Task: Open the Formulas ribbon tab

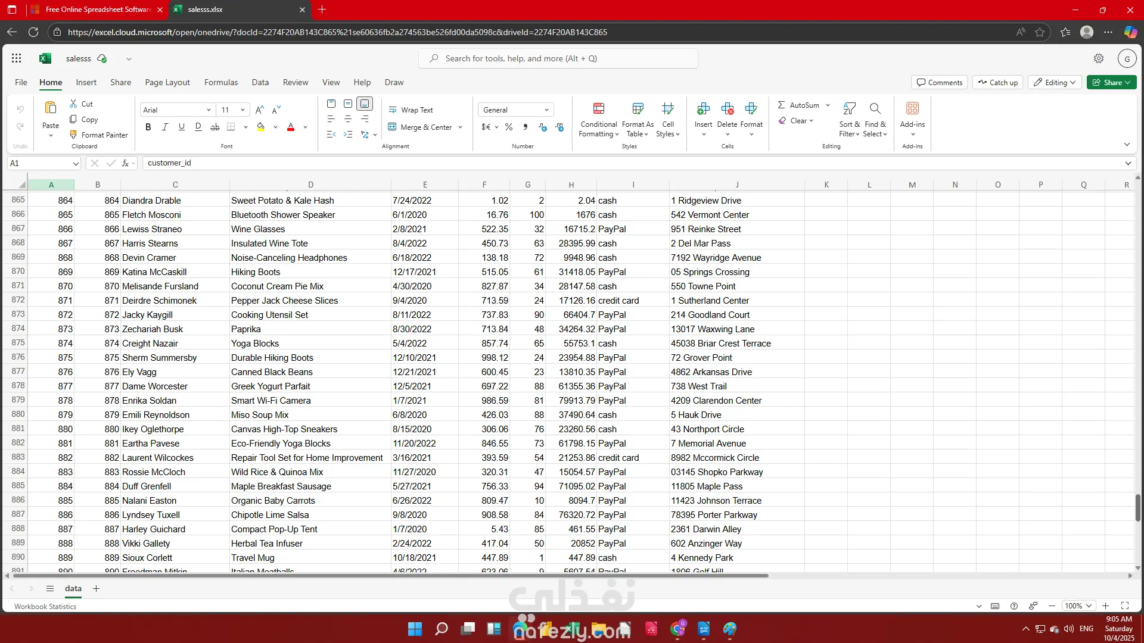Action: (220, 82)
